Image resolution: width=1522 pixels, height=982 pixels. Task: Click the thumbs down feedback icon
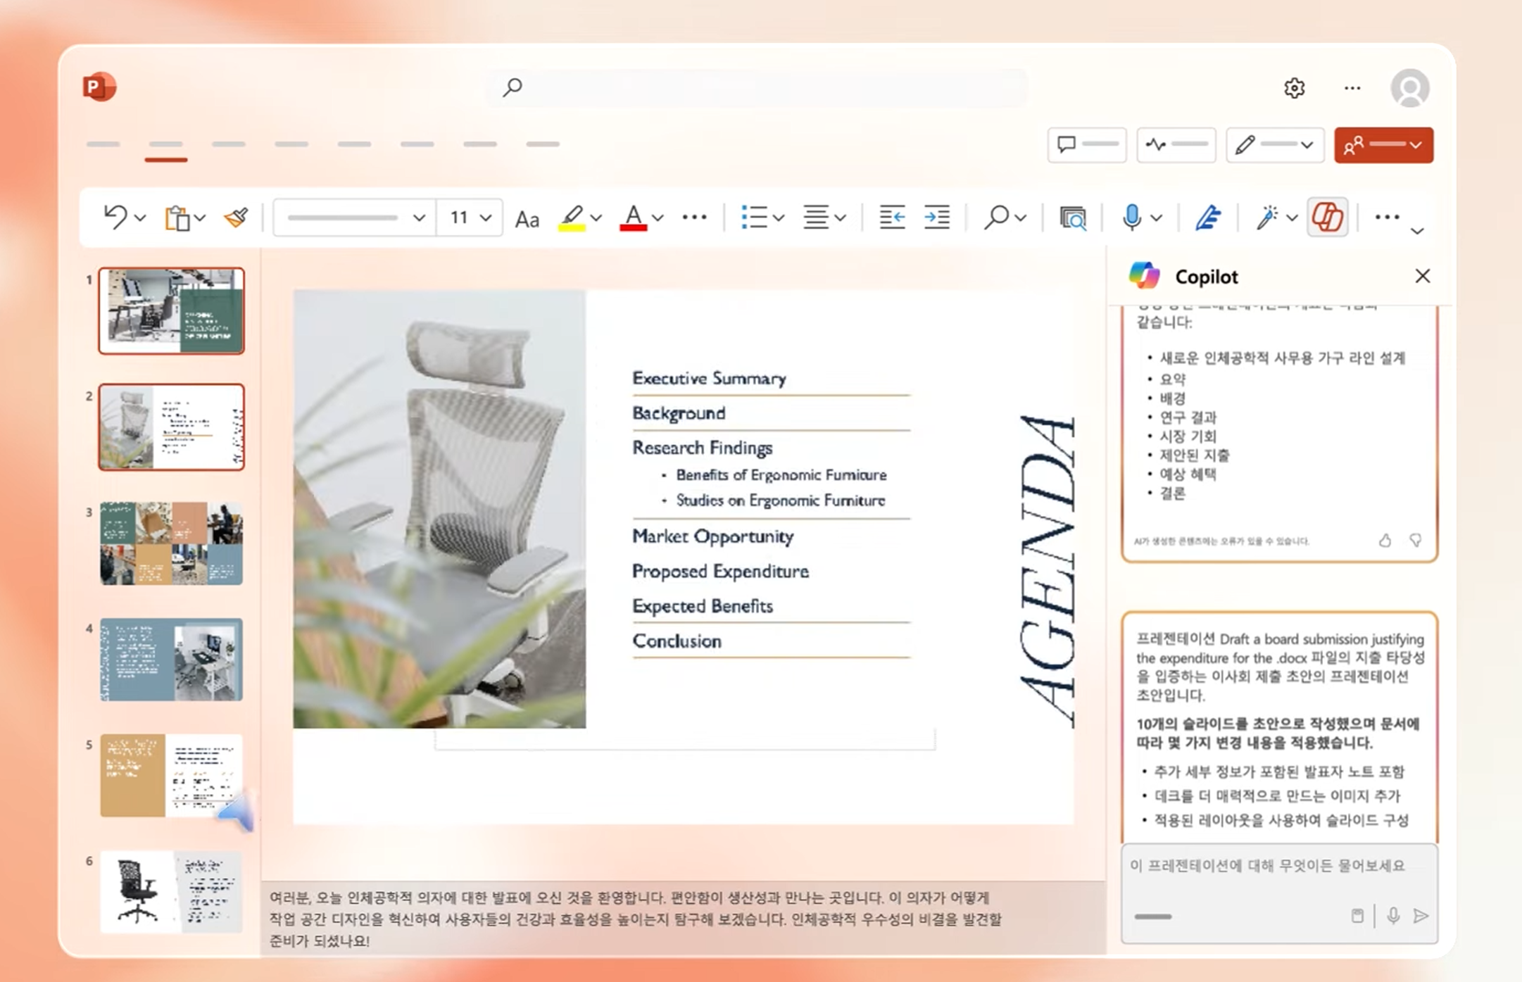(x=1415, y=541)
